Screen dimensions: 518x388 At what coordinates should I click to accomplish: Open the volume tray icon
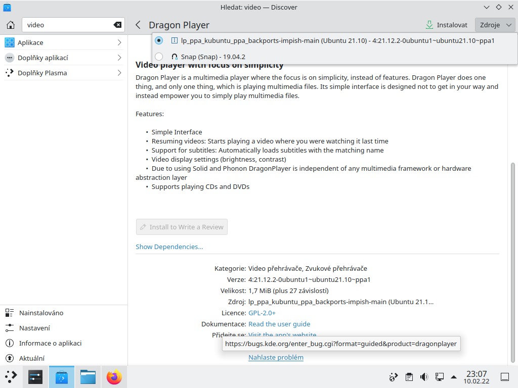point(424,377)
